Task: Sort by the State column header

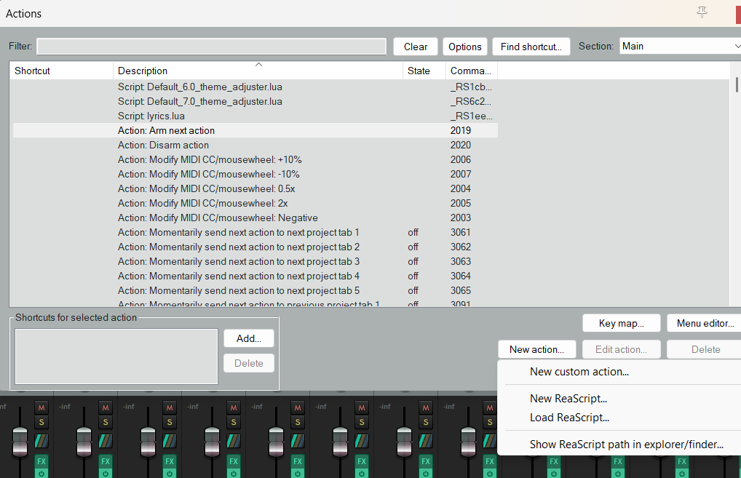Action: tap(424, 71)
